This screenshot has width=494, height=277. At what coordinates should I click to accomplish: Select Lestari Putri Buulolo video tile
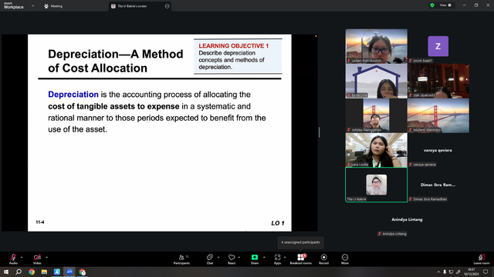[376, 46]
